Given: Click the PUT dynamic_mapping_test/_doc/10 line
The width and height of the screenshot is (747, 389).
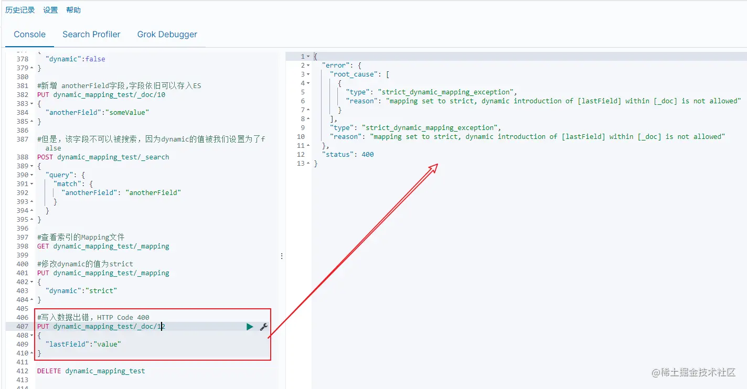Looking at the screenshot, I should tap(101, 95).
